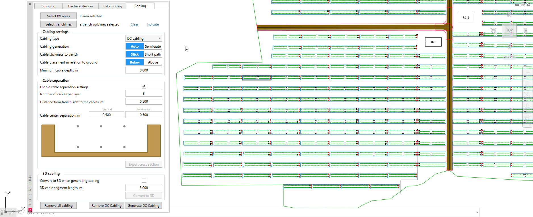Click the command prompt icon in command line

coord(20,212)
